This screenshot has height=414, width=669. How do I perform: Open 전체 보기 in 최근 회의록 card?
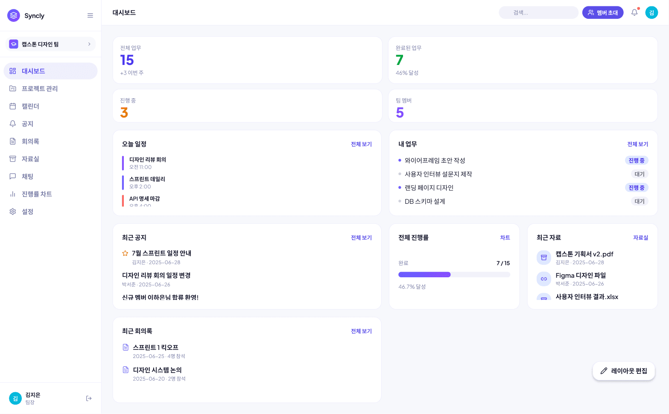361,331
